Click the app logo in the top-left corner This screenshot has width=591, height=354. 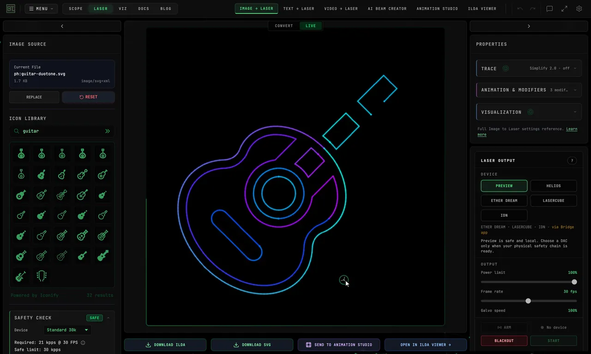click(11, 9)
